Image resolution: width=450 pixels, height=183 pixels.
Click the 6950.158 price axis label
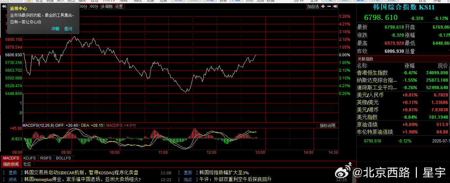coord(14,40)
